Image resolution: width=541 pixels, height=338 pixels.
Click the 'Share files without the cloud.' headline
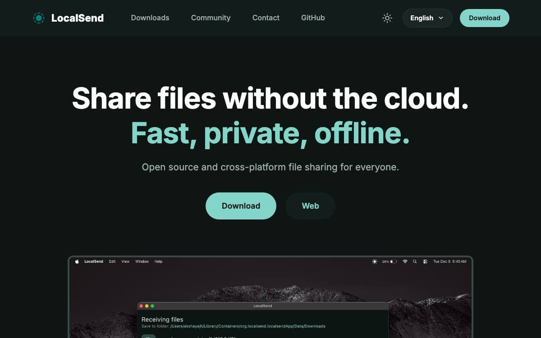click(270, 98)
